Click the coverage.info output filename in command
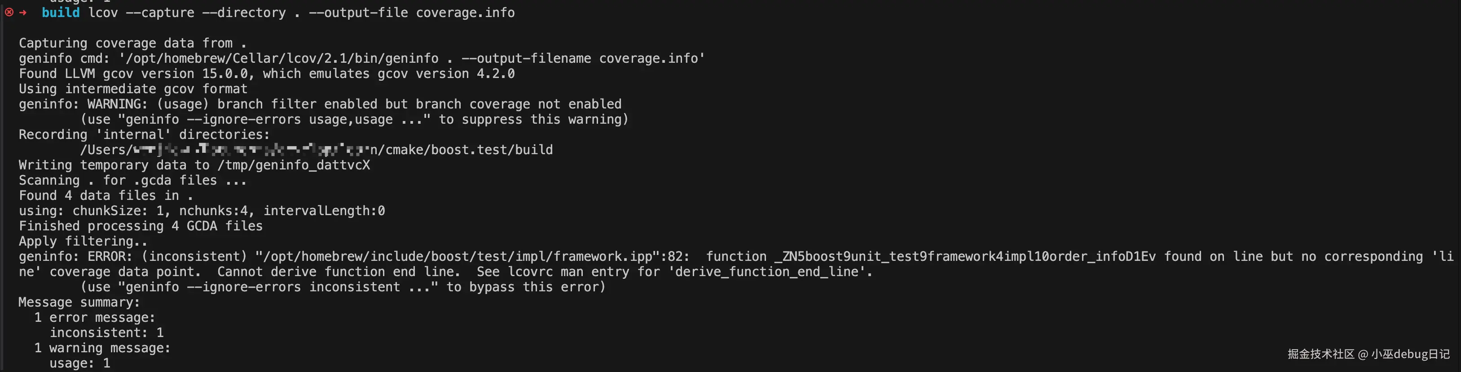The image size is (1461, 372). (465, 13)
